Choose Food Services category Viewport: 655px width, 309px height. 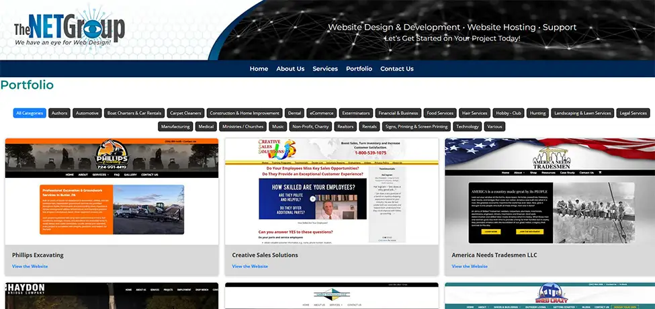[x=440, y=113]
